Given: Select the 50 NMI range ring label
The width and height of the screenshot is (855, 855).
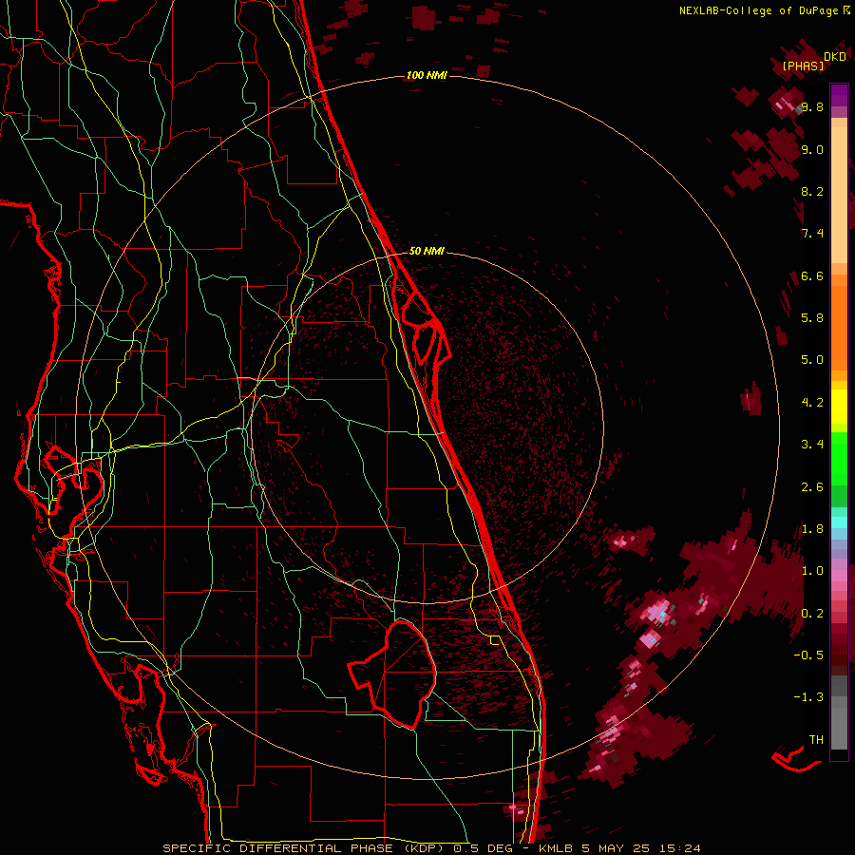Looking at the screenshot, I should tap(427, 251).
